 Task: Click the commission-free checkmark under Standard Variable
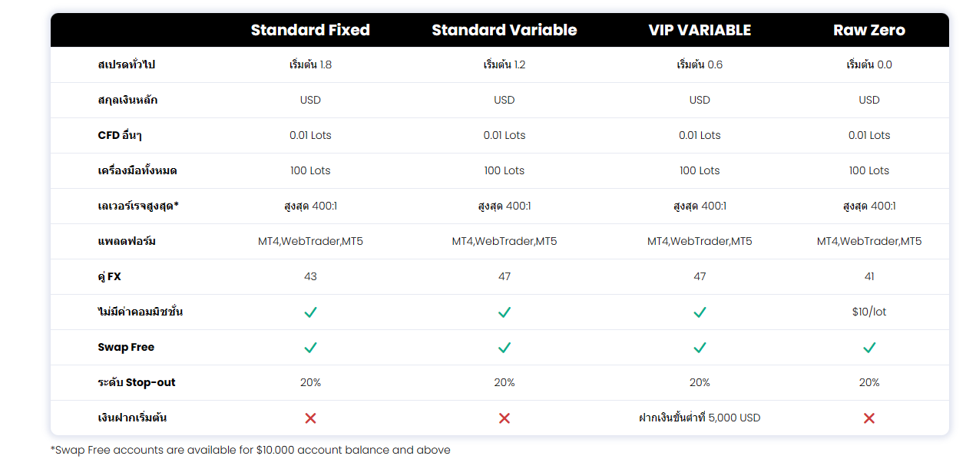coord(505,312)
